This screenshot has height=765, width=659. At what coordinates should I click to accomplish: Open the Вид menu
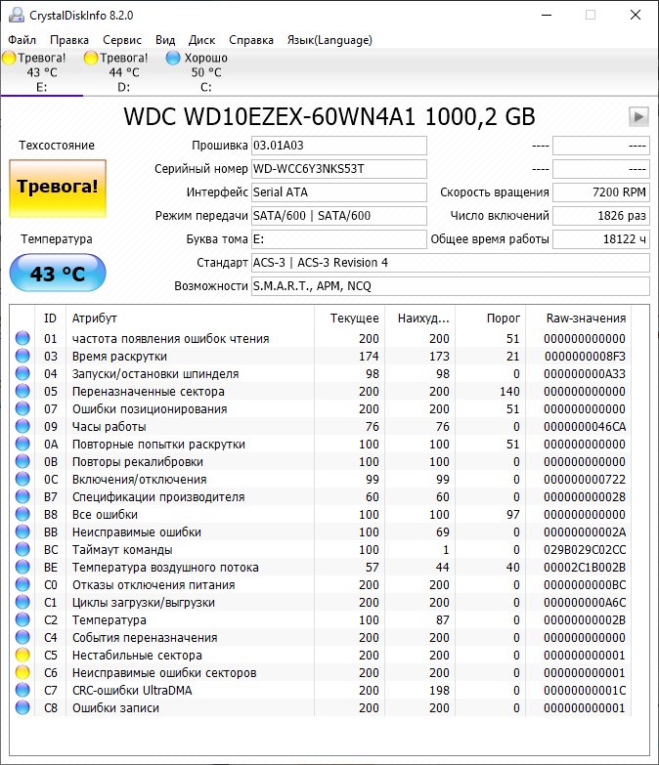165,40
